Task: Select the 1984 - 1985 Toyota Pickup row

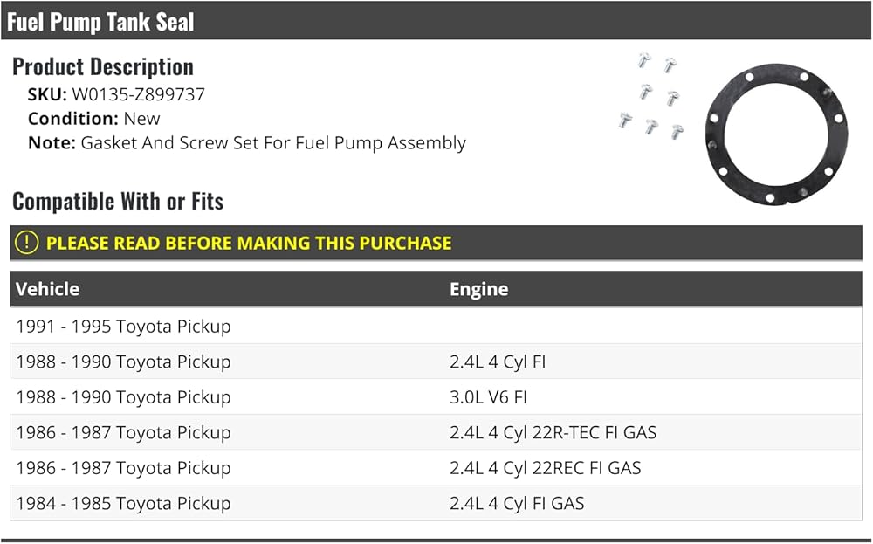Action: click(x=123, y=503)
